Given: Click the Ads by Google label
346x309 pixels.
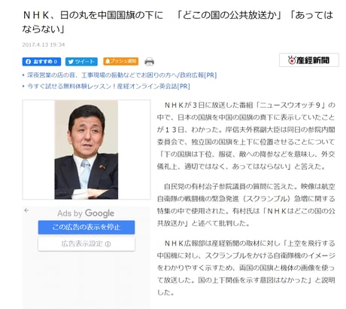Looking at the screenshot, I should [x=86, y=213].
